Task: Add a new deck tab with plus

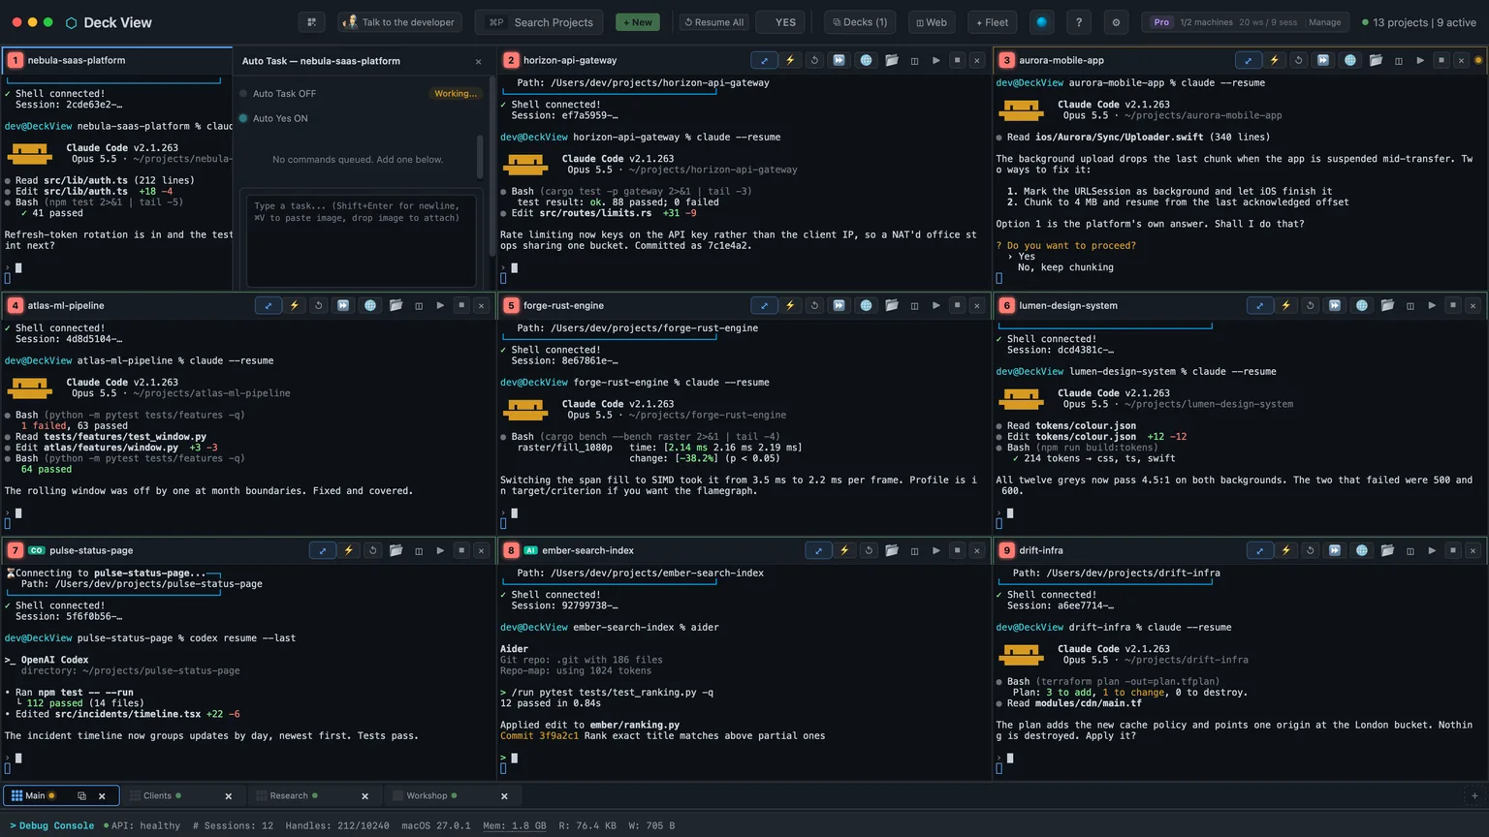Action: point(1474,796)
